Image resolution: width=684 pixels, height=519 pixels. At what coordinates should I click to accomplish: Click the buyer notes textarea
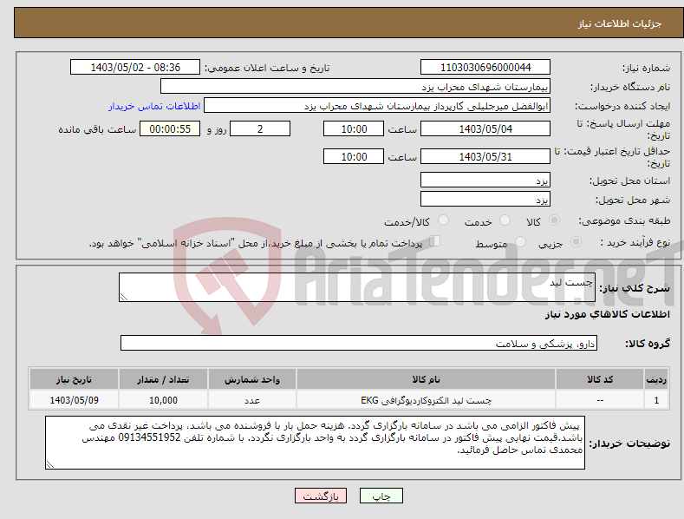pos(315,443)
